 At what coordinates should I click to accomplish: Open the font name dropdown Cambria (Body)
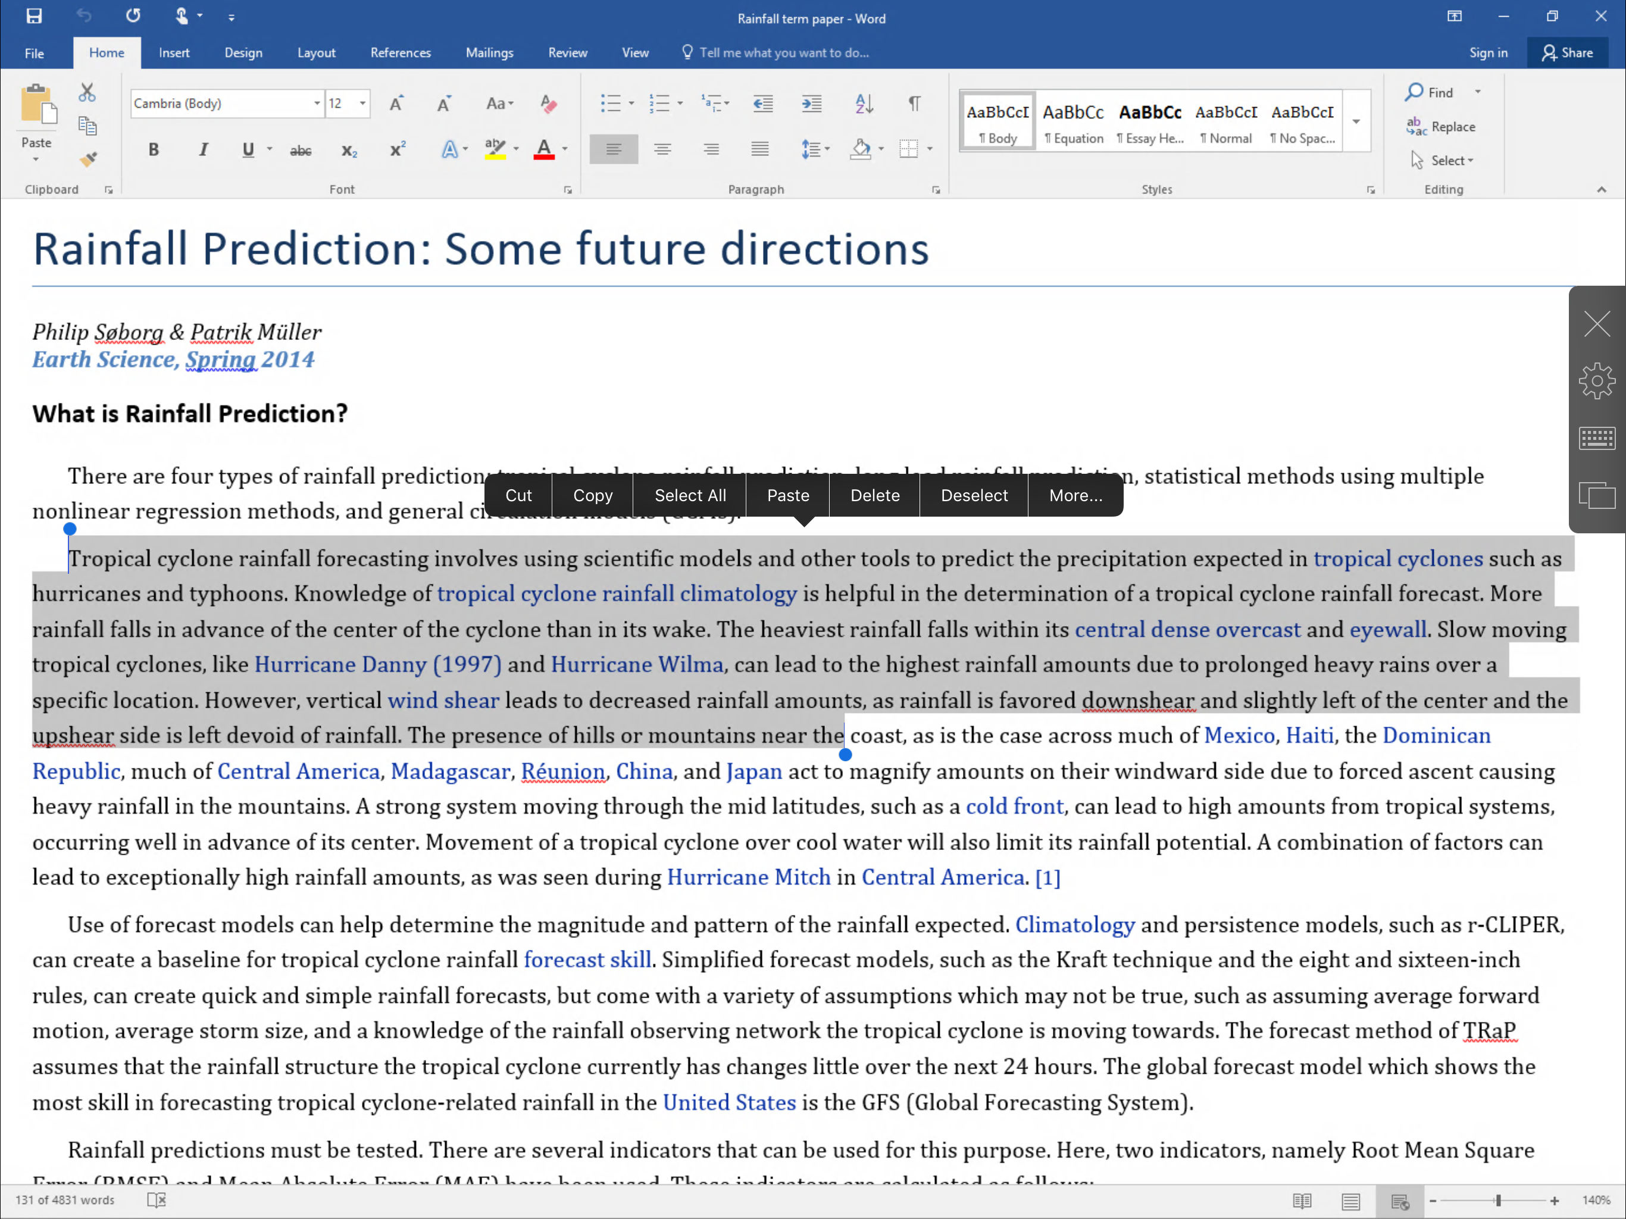[x=317, y=104]
